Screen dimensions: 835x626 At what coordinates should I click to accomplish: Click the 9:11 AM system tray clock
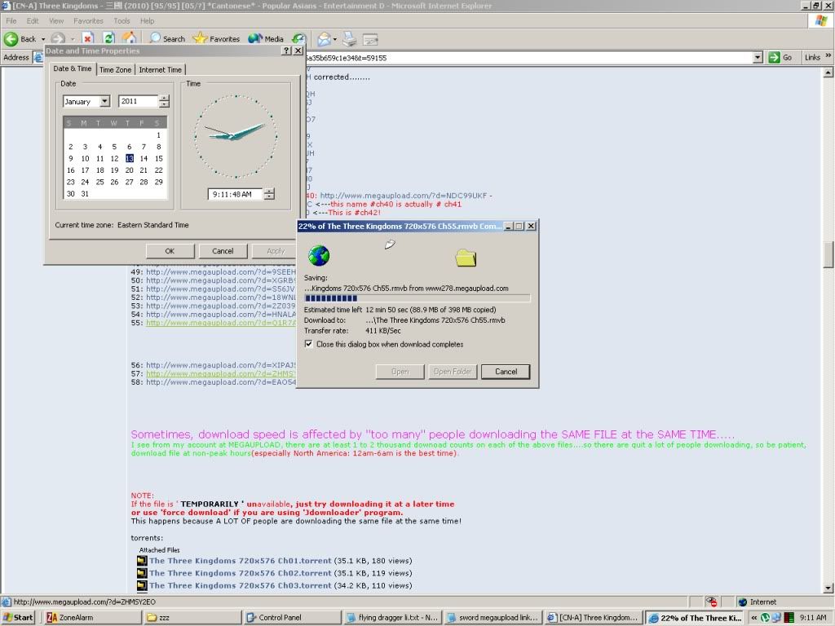[x=813, y=618]
